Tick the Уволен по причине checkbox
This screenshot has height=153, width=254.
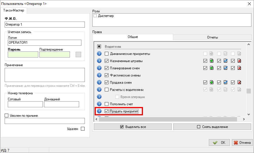(7, 116)
